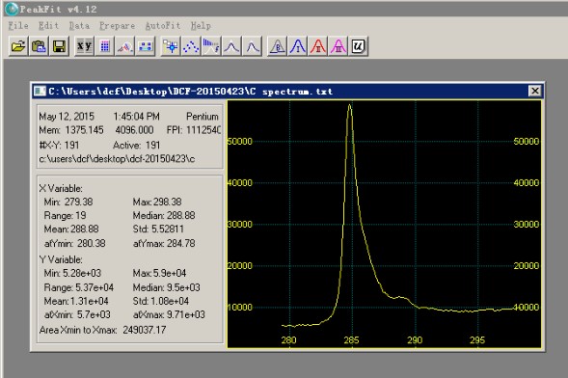
Task: Open the XY data table icon
Action: (85, 46)
